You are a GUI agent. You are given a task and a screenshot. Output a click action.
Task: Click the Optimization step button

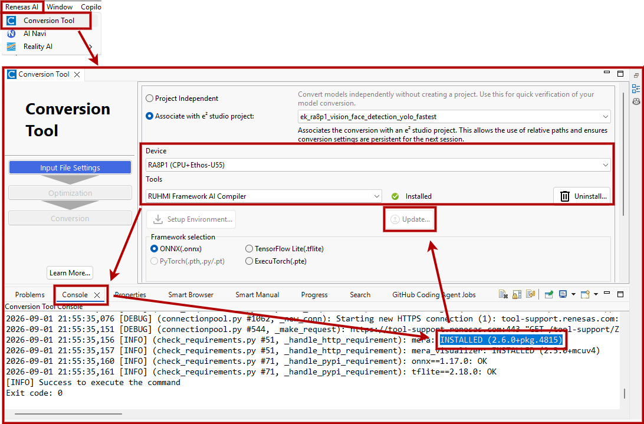[x=70, y=193]
